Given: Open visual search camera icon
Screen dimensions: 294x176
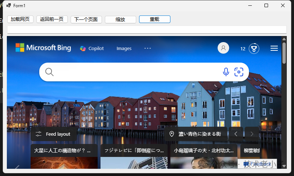Looking at the screenshot, I should [x=239, y=72].
